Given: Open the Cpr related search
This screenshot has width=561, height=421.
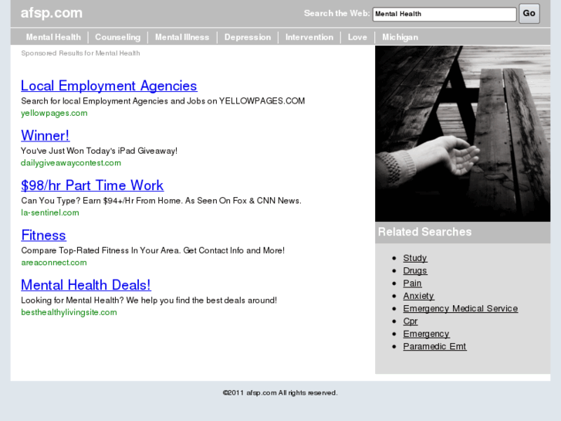Looking at the screenshot, I should click(x=411, y=321).
